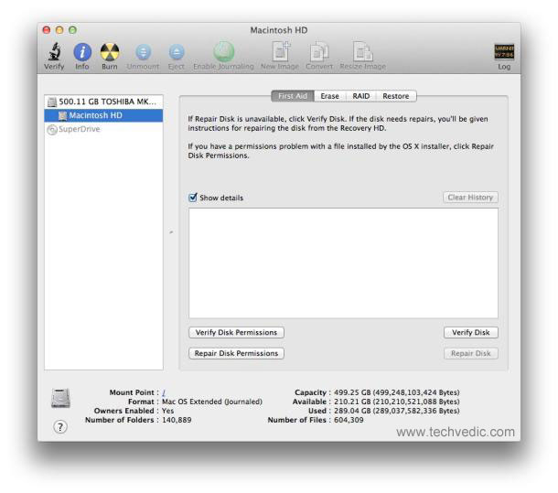Click the Verify Disk button
This screenshot has height=493, width=558.
[471, 332]
